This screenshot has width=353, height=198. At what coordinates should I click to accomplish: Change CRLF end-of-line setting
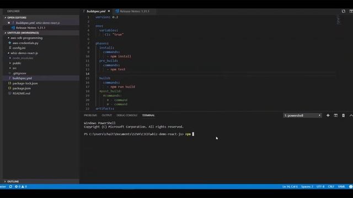click(331, 186)
